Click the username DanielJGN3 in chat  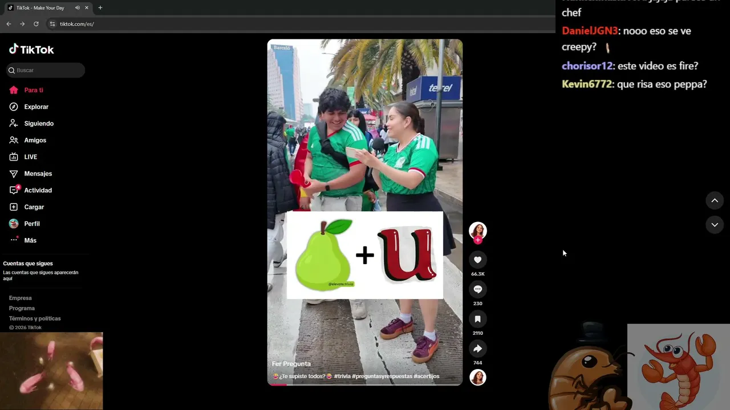590,31
